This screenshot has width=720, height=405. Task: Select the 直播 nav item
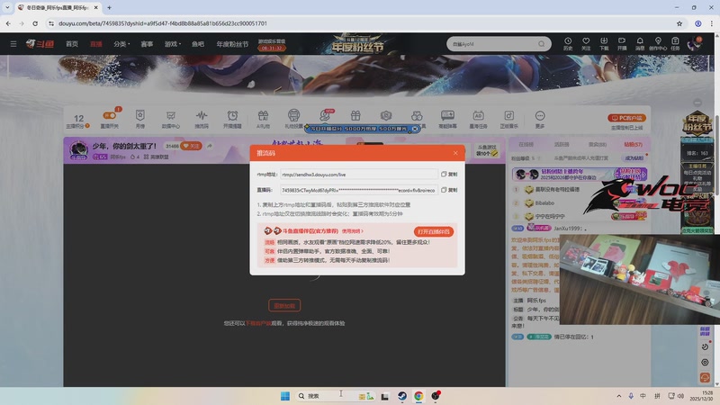[x=96, y=44]
